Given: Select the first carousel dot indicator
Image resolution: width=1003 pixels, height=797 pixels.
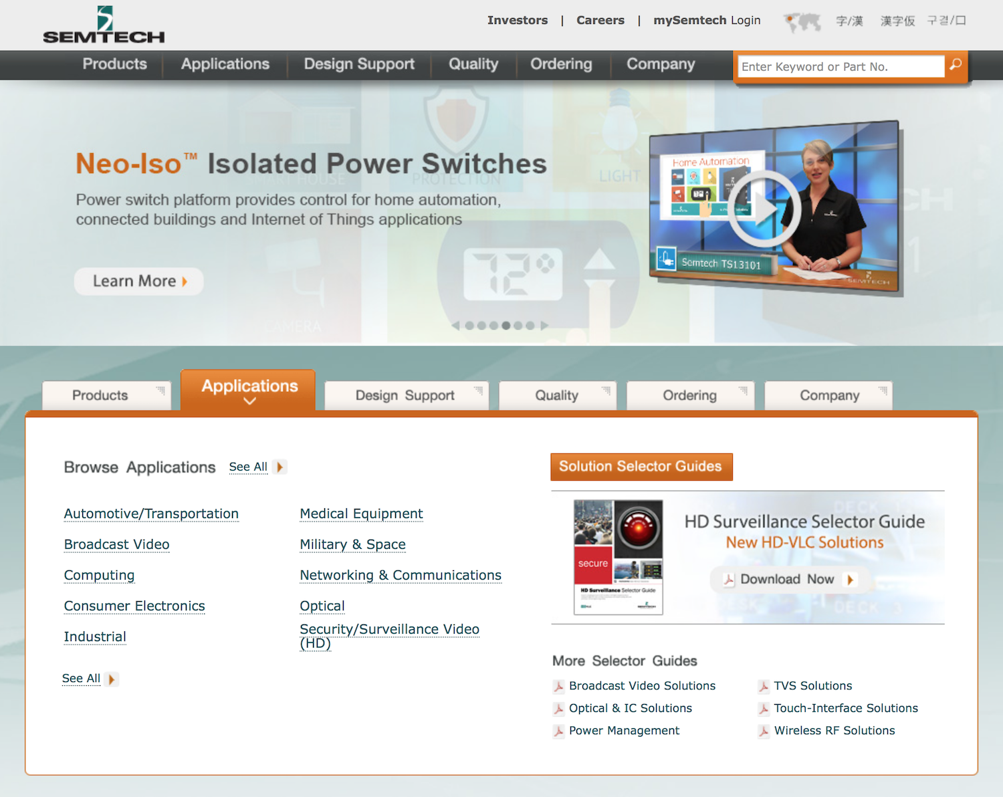Looking at the screenshot, I should click(x=469, y=326).
